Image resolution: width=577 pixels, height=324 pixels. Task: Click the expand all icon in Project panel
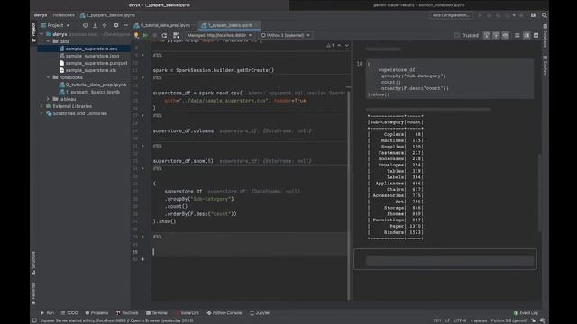click(95, 25)
